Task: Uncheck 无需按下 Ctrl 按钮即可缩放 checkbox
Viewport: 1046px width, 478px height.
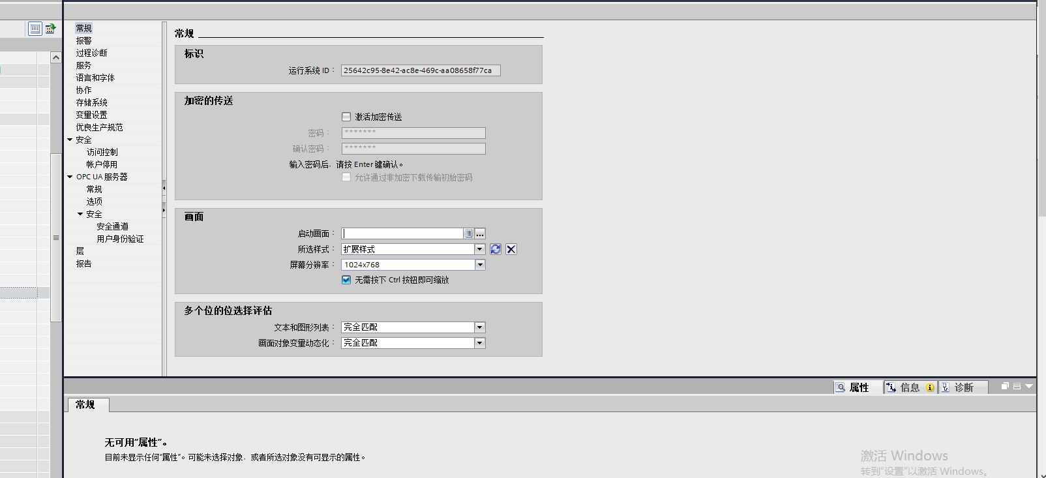Action: click(x=346, y=280)
